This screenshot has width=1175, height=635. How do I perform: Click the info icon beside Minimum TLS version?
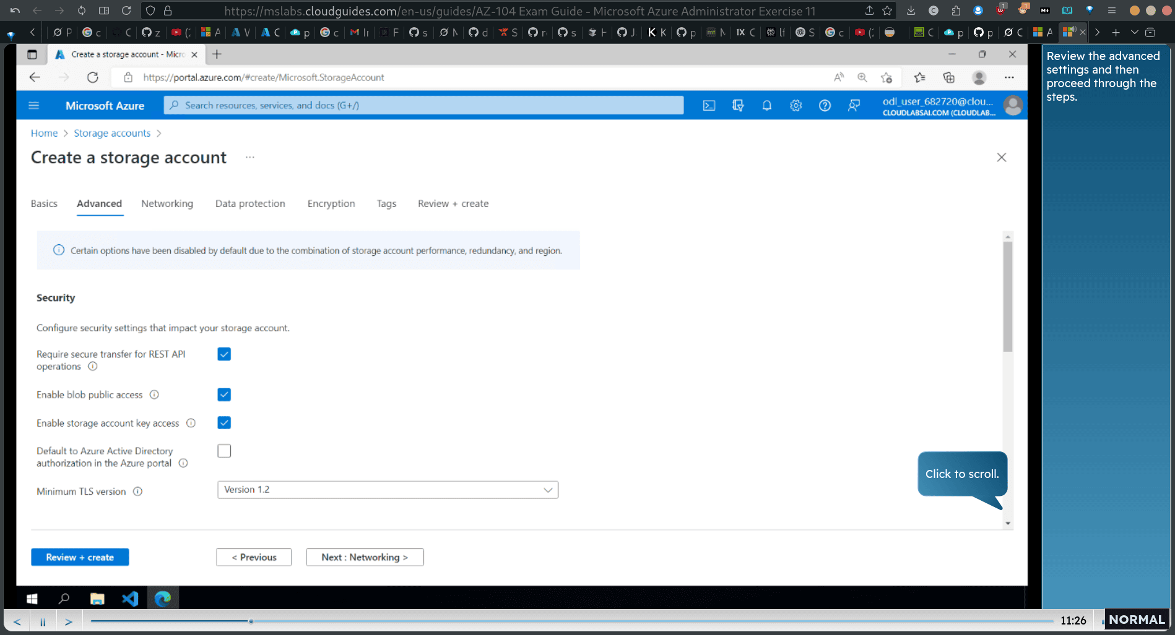137,492
